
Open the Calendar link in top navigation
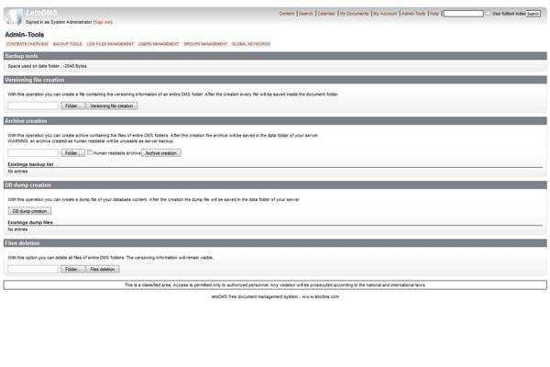[x=326, y=14]
